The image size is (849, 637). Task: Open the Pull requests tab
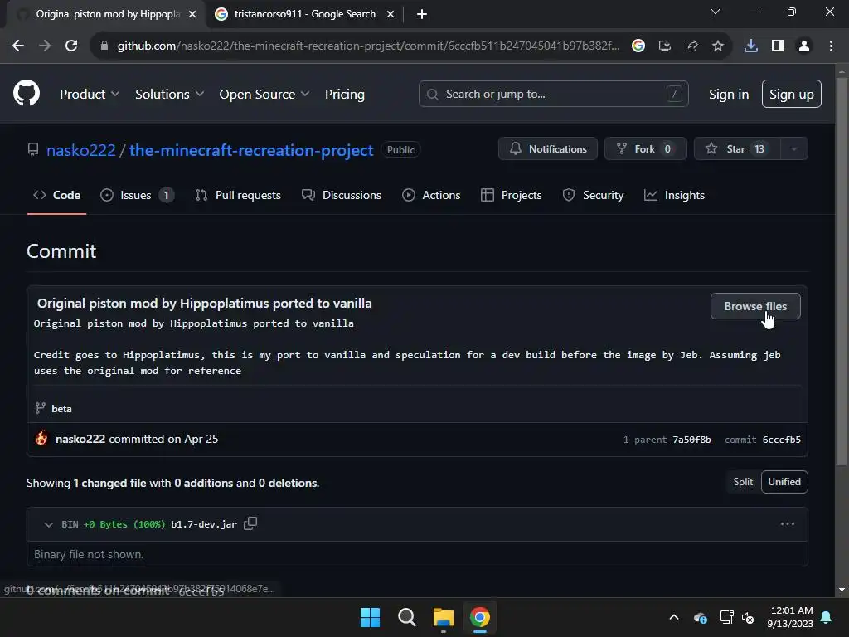pyautogui.click(x=238, y=195)
